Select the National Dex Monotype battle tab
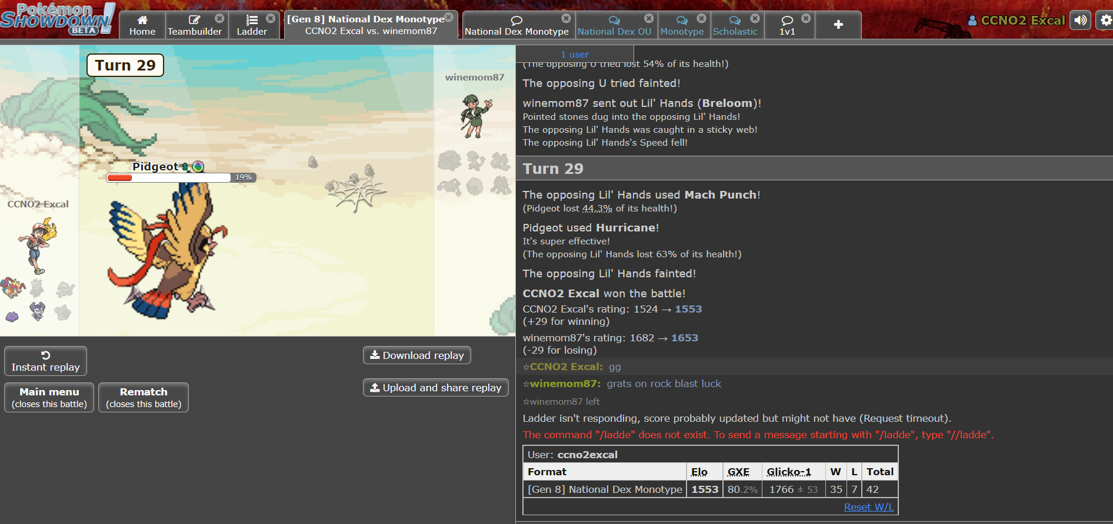Viewport: 1113px width, 524px height. tap(371, 25)
